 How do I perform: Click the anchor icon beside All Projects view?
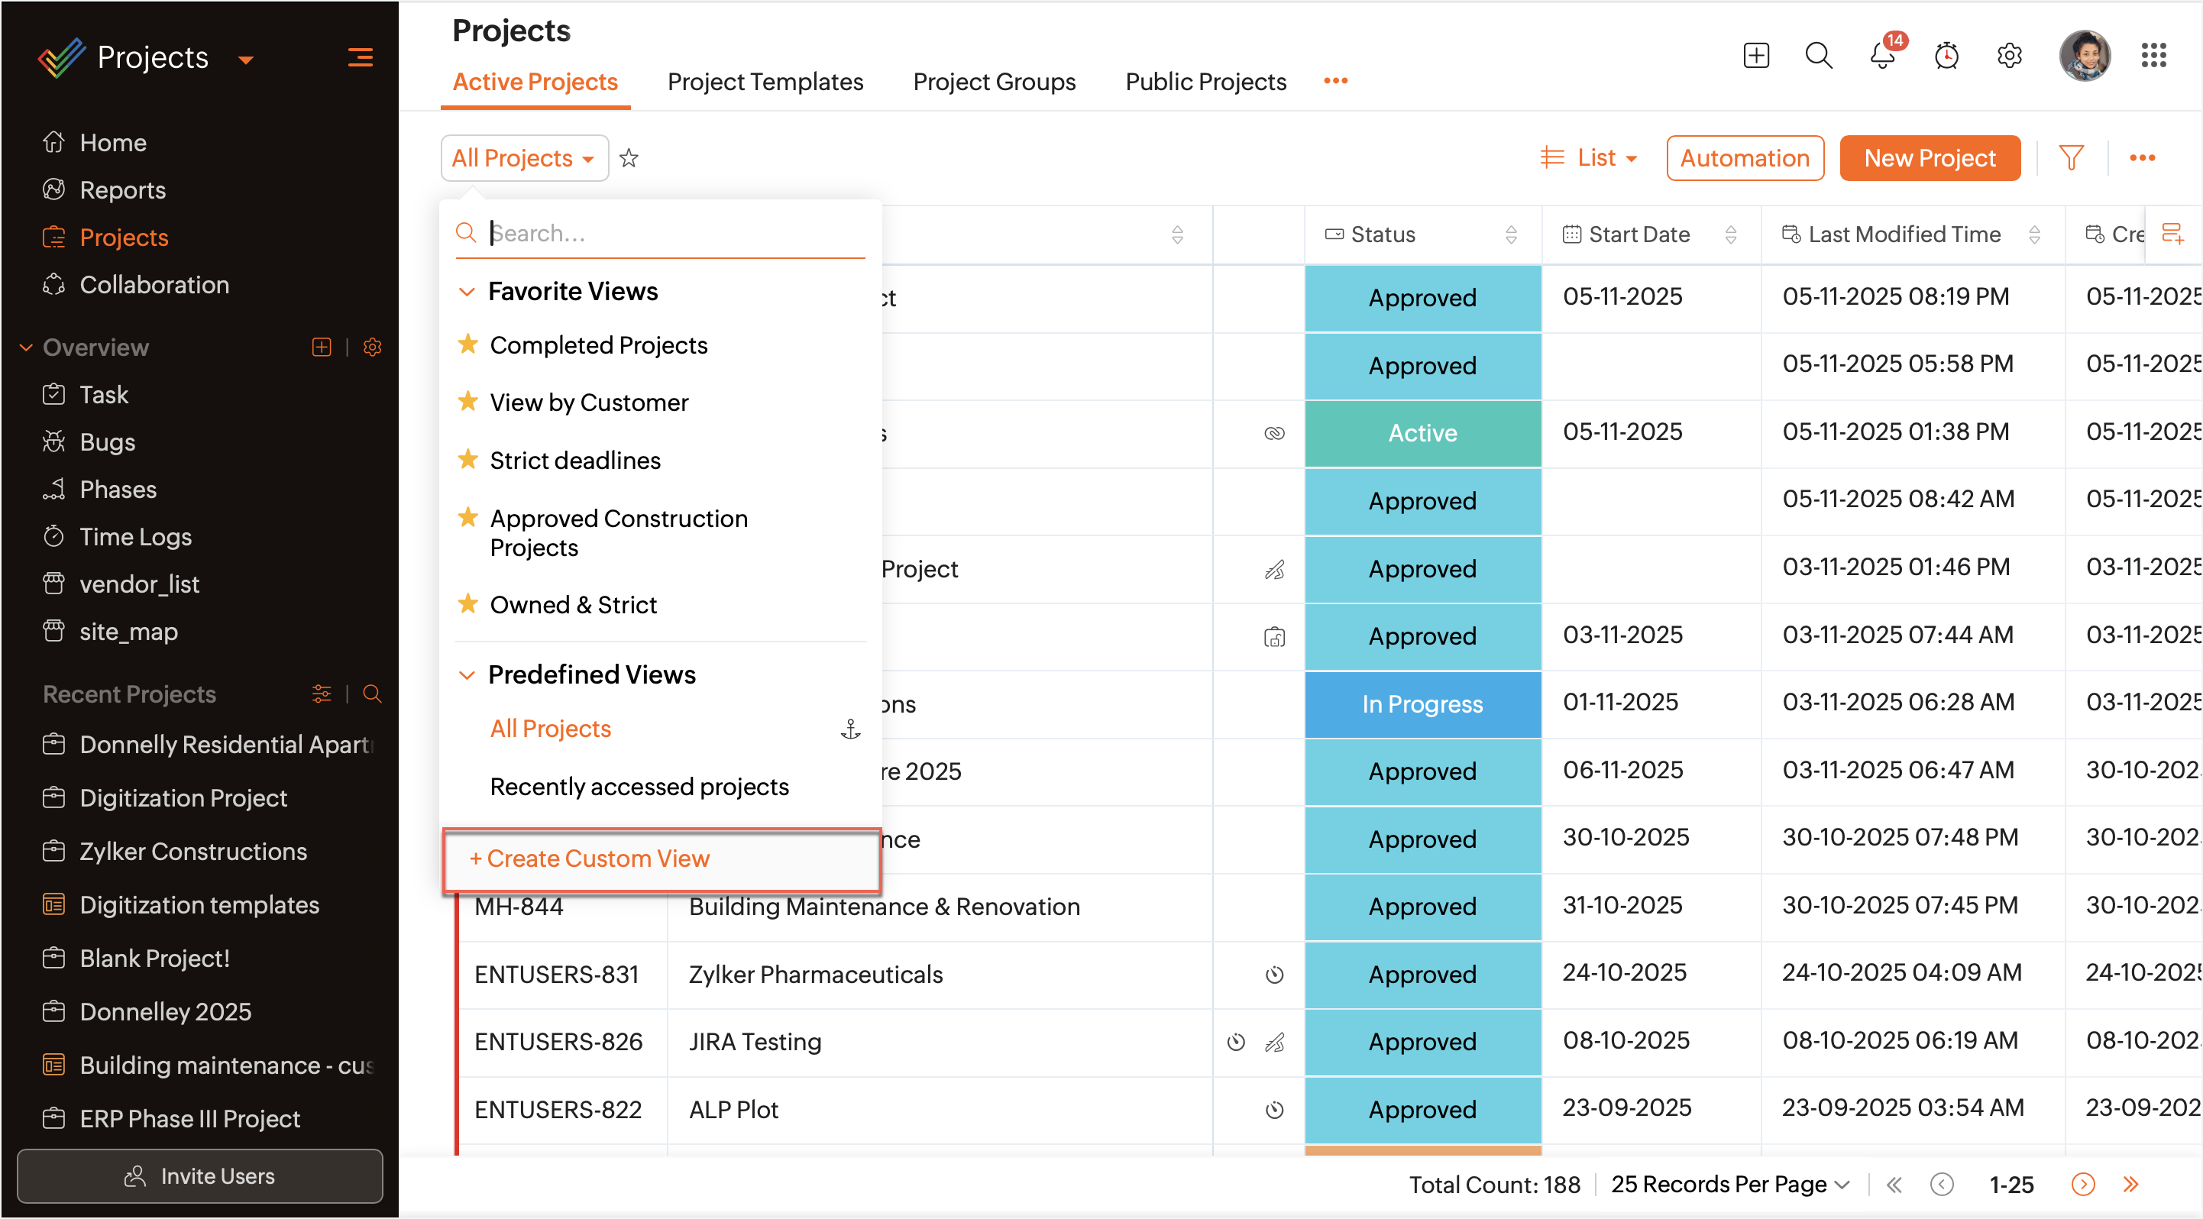(x=850, y=729)
